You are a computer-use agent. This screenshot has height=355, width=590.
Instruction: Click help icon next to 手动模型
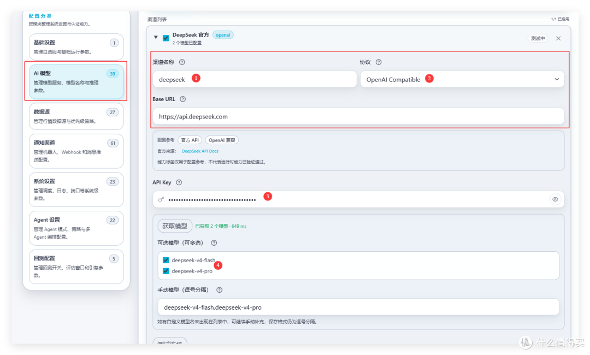(x=220, y=290)
